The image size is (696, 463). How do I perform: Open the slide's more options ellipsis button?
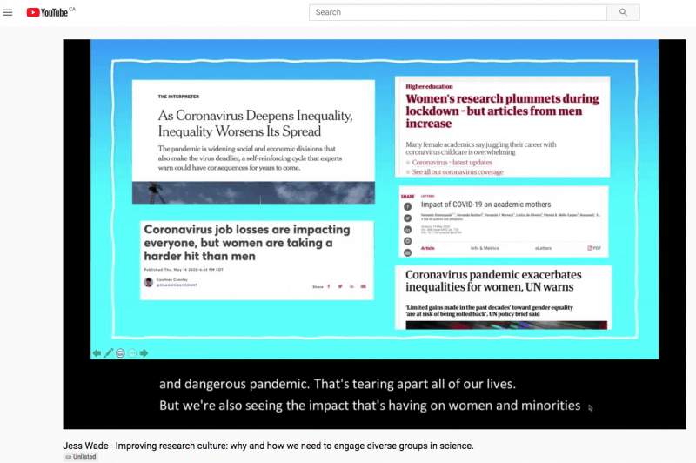click(x=132, y=352)
